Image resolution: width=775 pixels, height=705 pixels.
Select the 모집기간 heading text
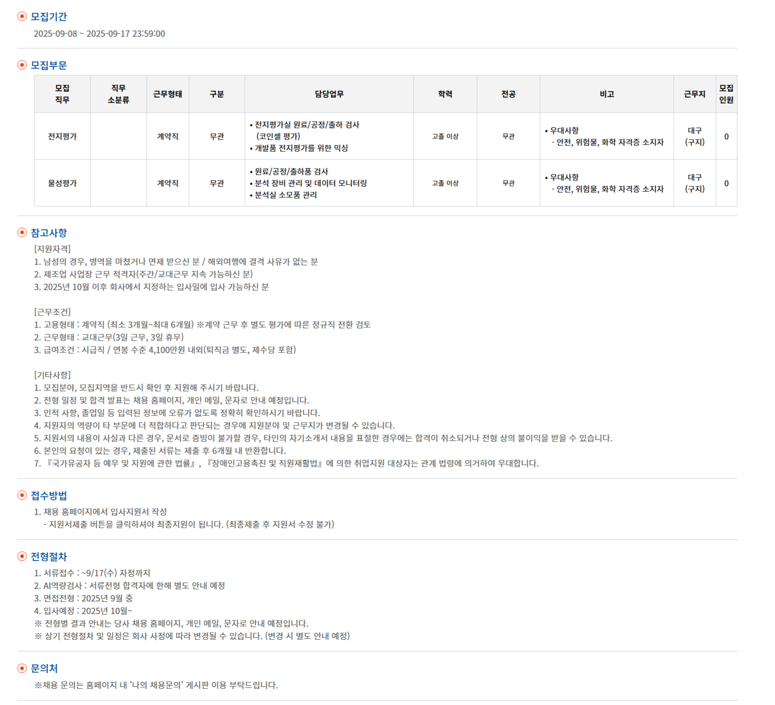click(49, 17)
